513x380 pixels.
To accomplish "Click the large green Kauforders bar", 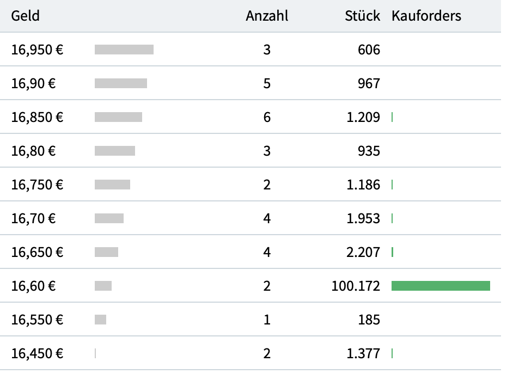I will (441, 286).
